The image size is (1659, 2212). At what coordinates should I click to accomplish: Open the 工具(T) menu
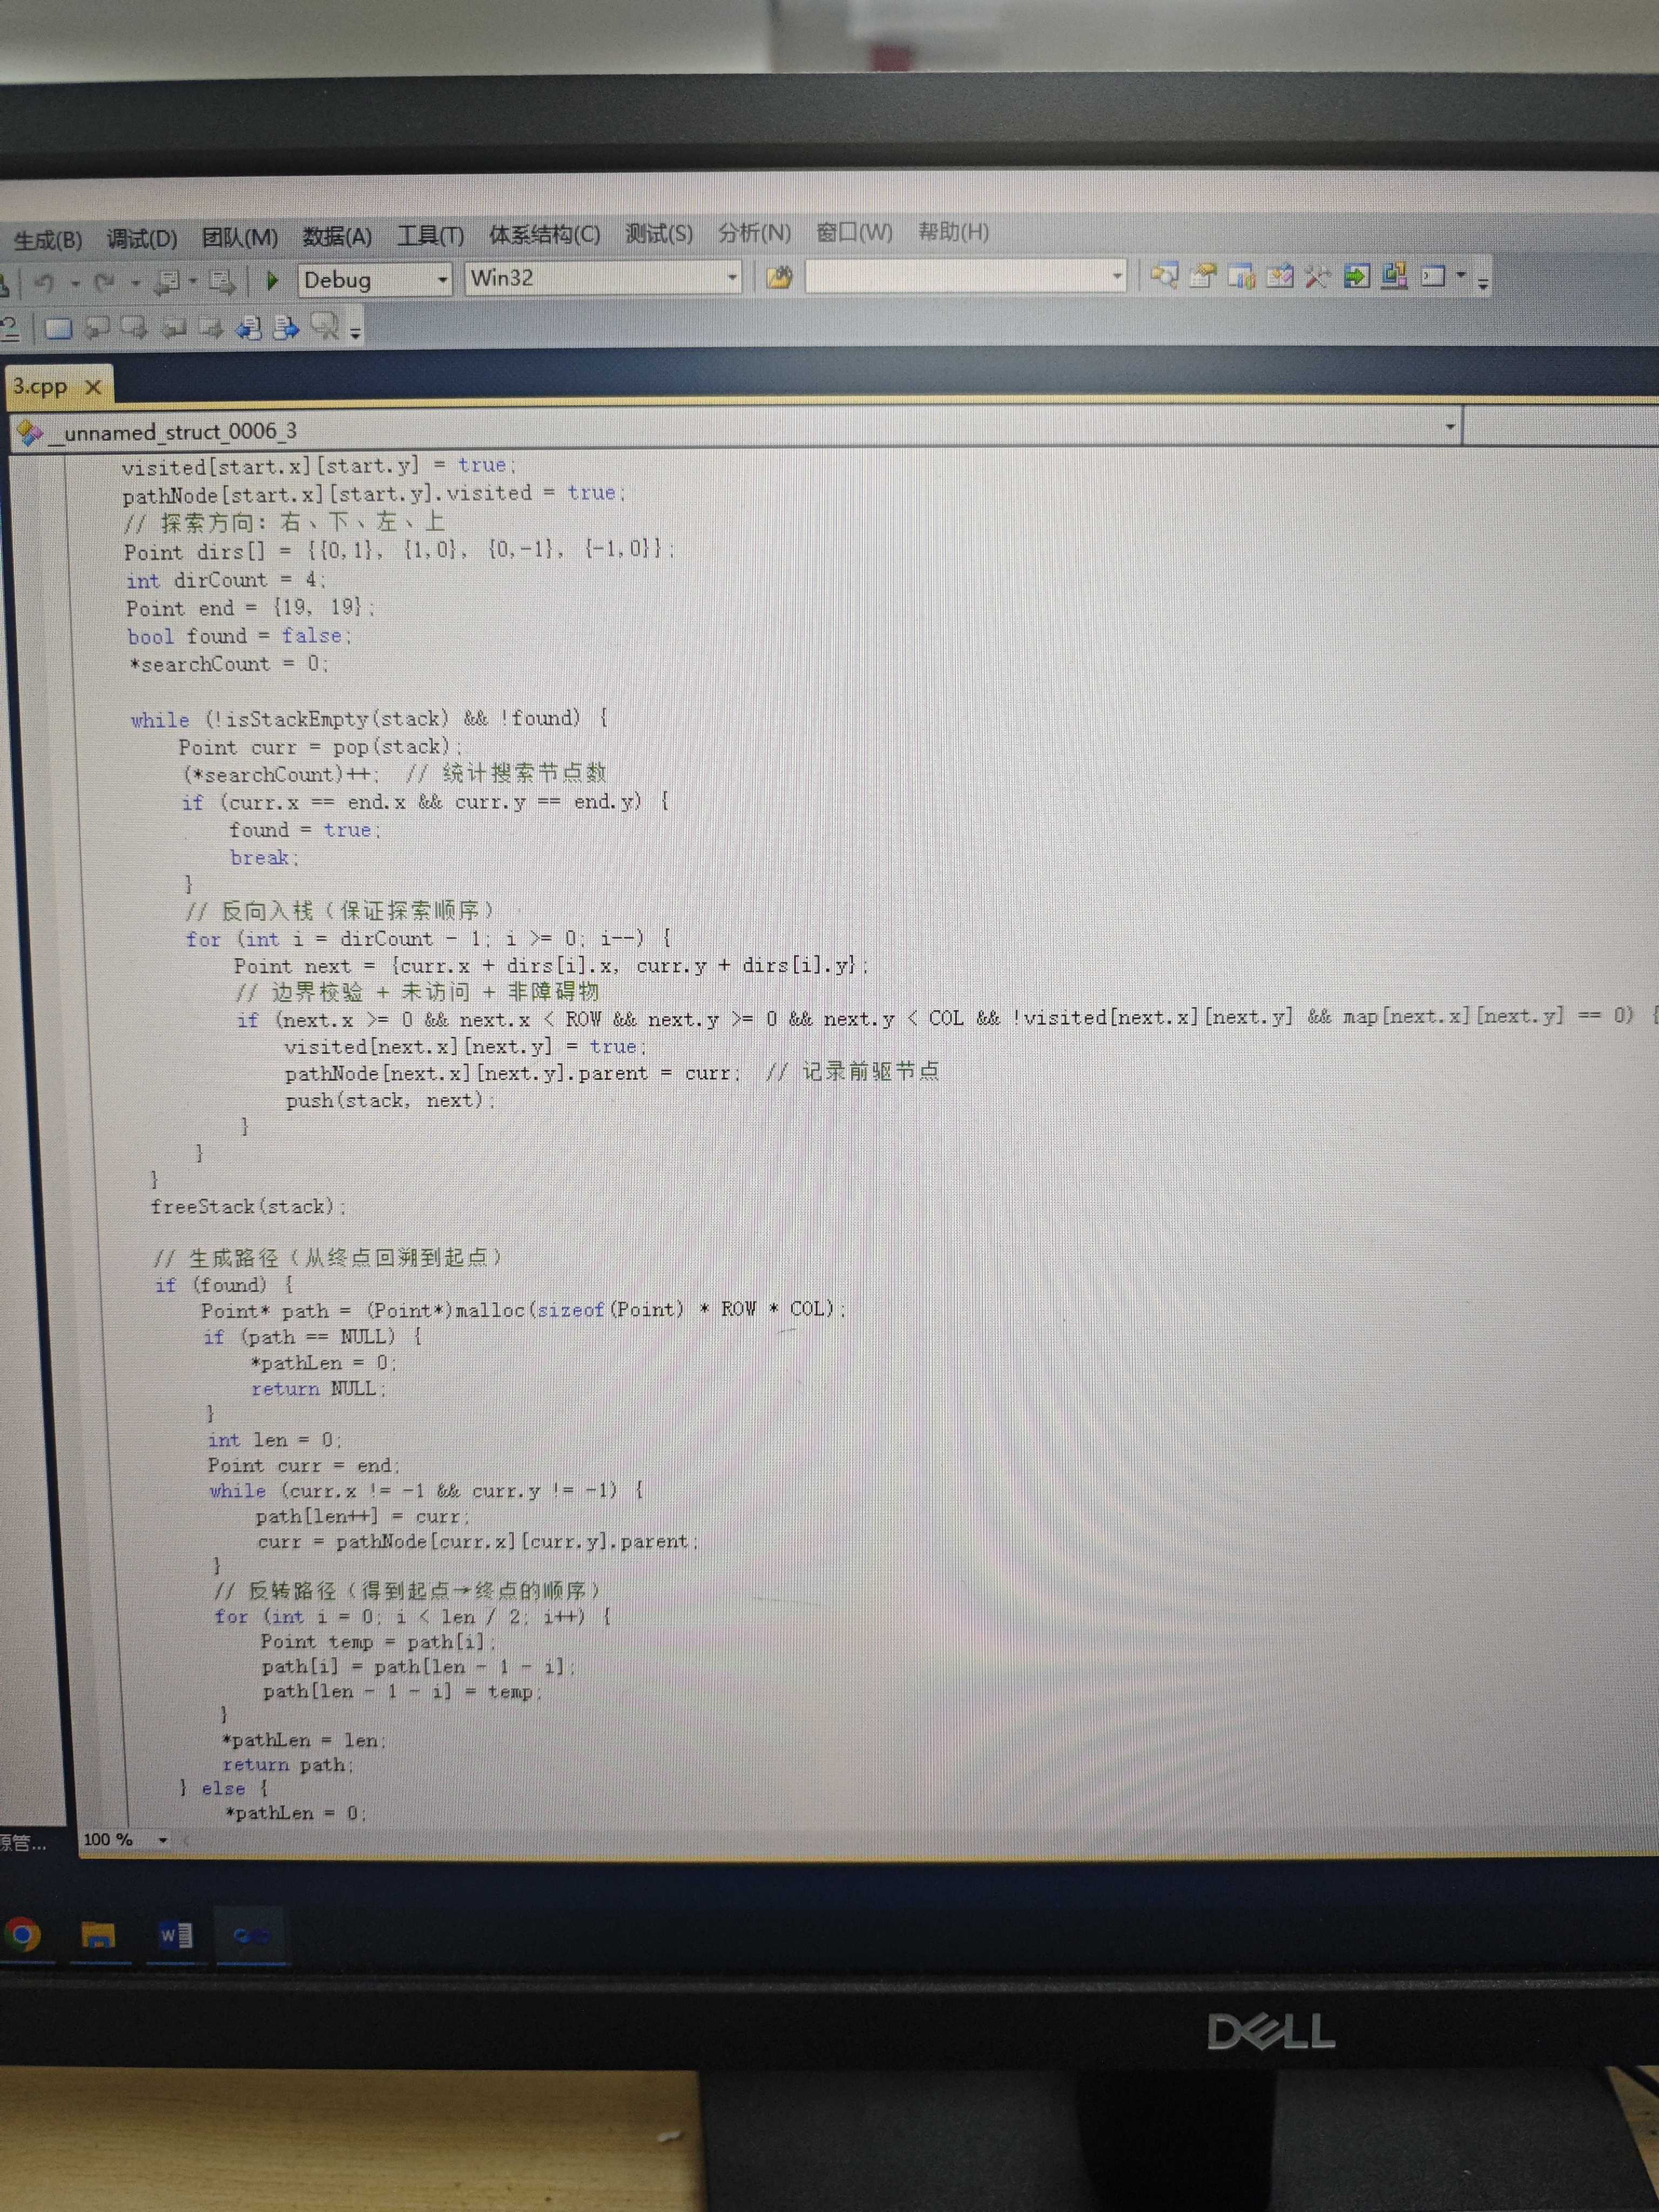(430, 236)
